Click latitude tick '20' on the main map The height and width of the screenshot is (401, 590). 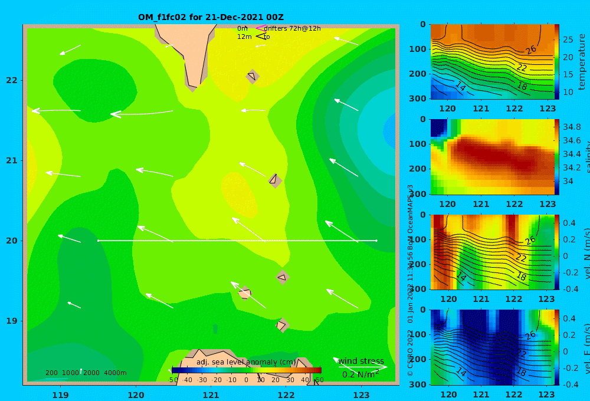[x=12, y=241]
